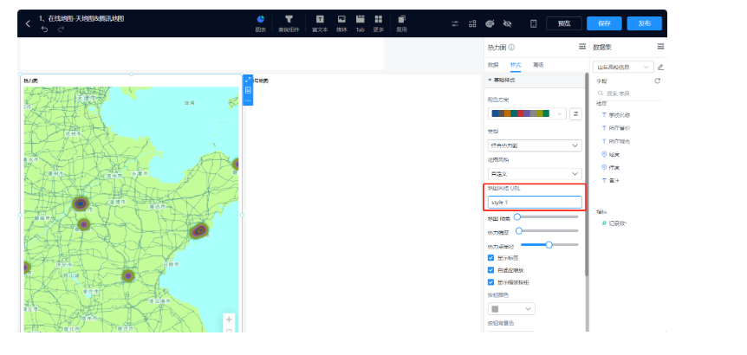Screen dimensions: 747x355
Task: Click the info icon next to 热力图 title
Action: [x=511, y=47]
